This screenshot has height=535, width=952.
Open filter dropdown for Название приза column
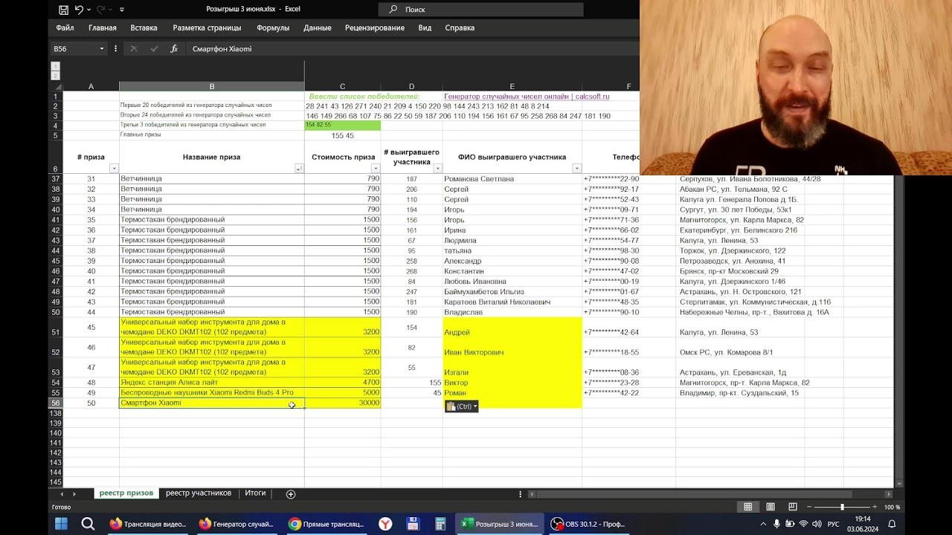[x=299, y=169]
